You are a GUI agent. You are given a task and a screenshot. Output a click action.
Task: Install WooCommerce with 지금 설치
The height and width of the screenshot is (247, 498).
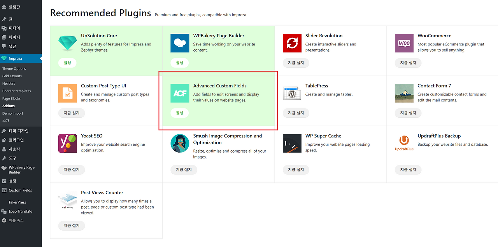click(408, 63)
